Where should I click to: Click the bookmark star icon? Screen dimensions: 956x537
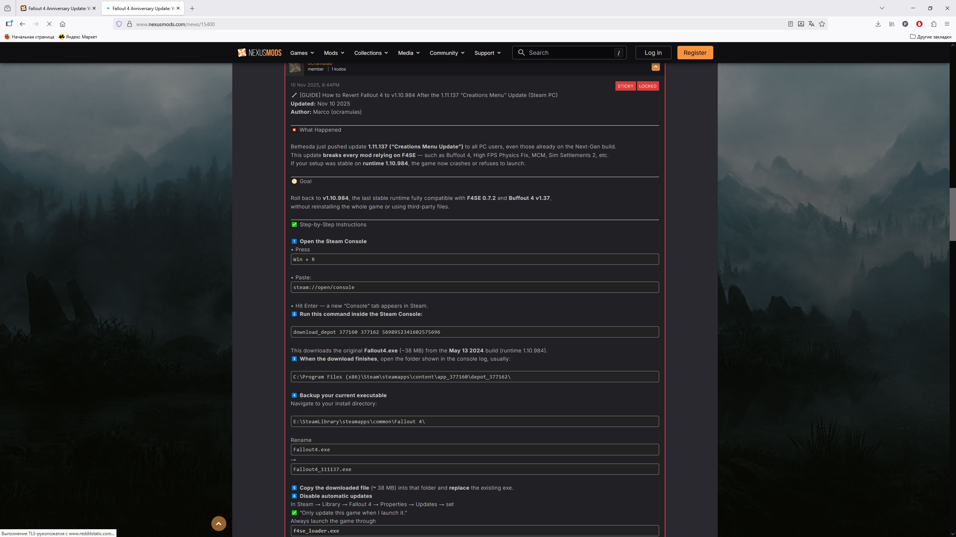822,24
